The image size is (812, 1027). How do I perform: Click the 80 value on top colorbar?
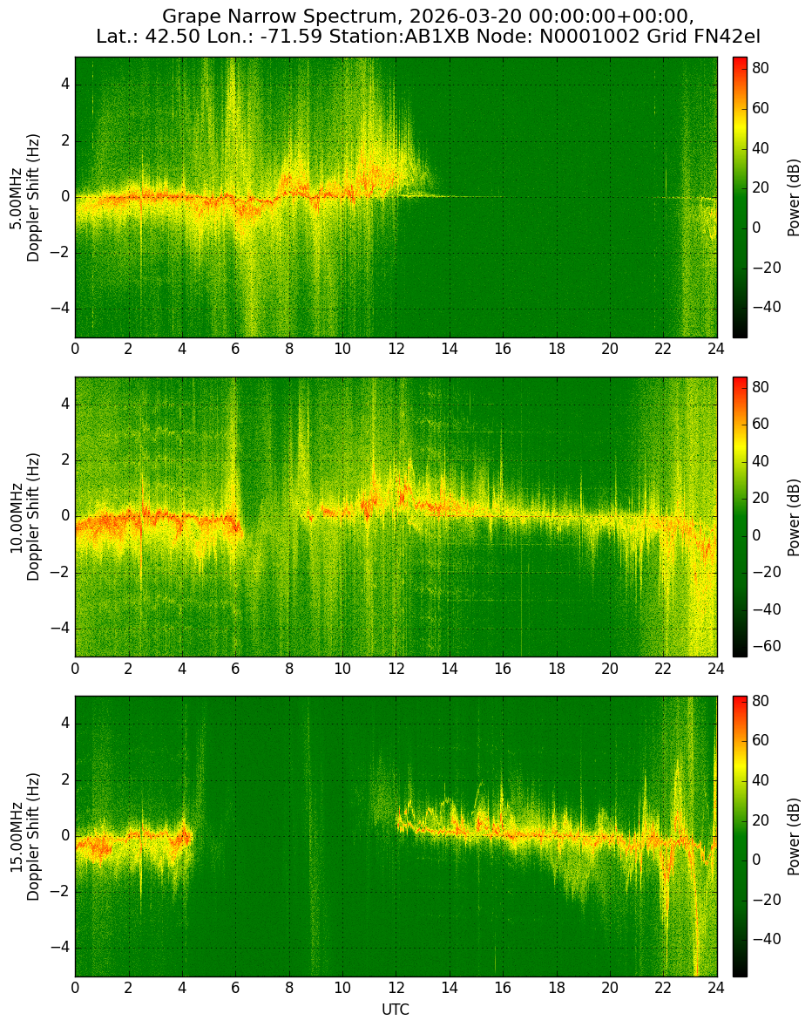[761, 68]
